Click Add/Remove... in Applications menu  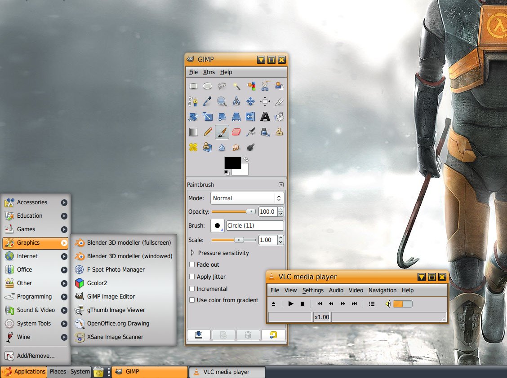pos(36,356)
